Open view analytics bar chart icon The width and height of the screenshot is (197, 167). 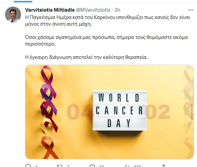pyautogui.click(x=127, y=166)
